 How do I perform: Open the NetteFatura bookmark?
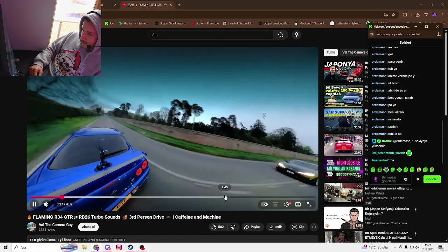point(345,23)
